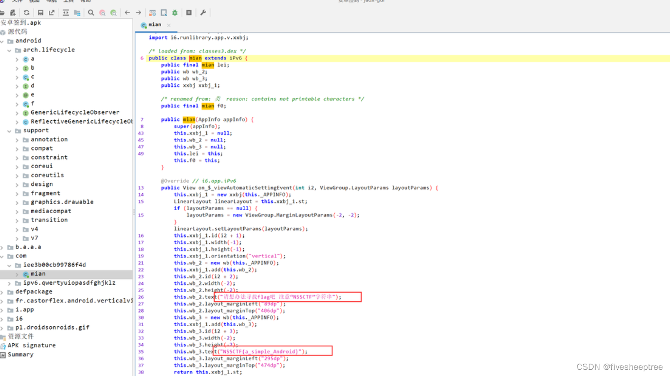Toggle the deobfuscation lock icon
This screenshot has width=670, height=376.
click(152, 13)
